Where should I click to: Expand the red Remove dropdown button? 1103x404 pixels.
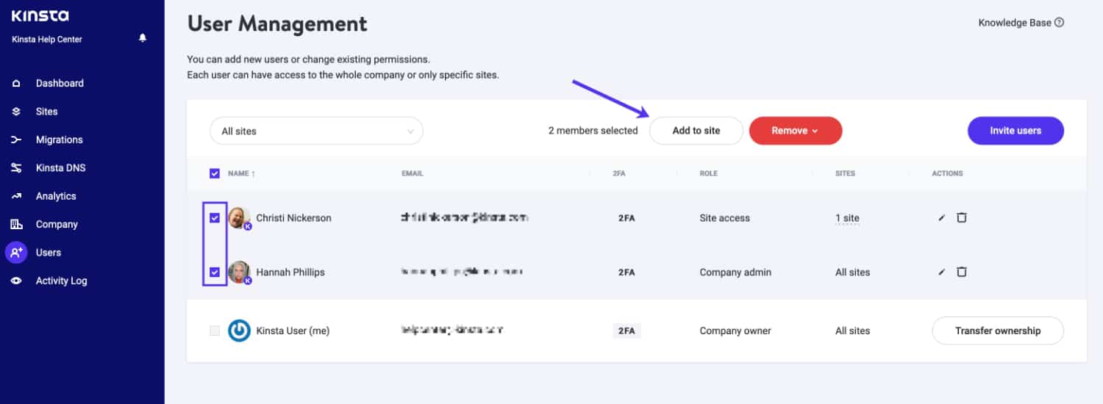795,131
